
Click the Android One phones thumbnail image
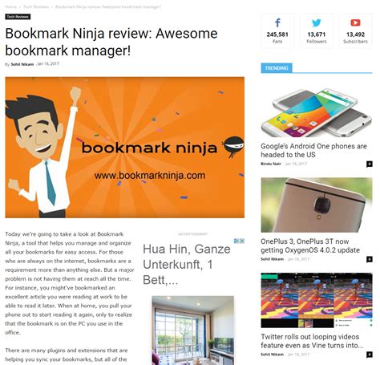tap(317, 112)
